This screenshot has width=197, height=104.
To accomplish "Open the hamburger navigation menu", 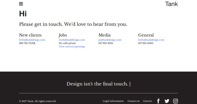I will tap(21, 4).
